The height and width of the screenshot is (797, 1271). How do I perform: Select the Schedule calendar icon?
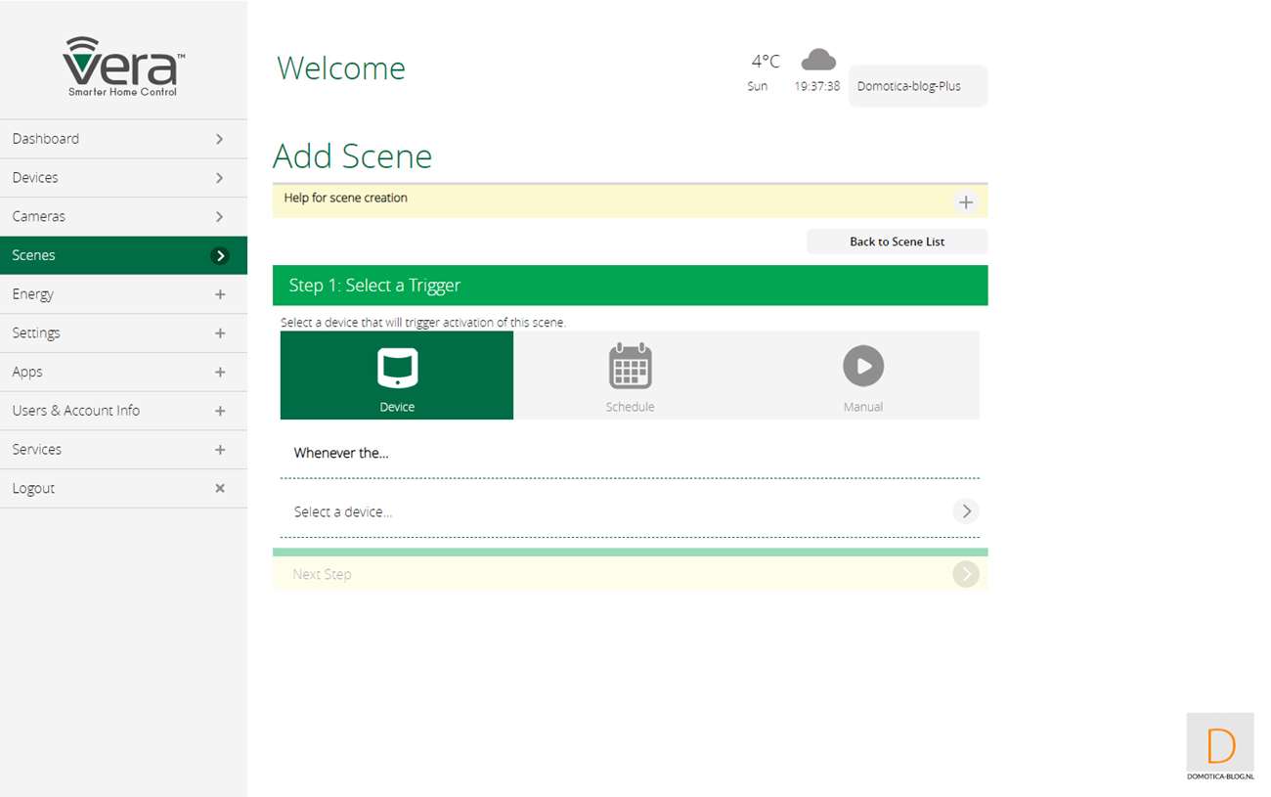click(x=630, y=367)
